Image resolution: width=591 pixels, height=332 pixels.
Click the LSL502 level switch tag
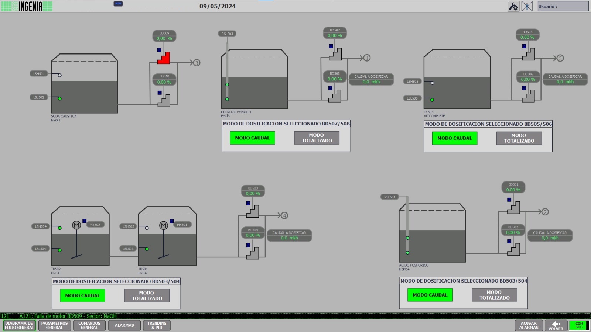click(39, 97)
